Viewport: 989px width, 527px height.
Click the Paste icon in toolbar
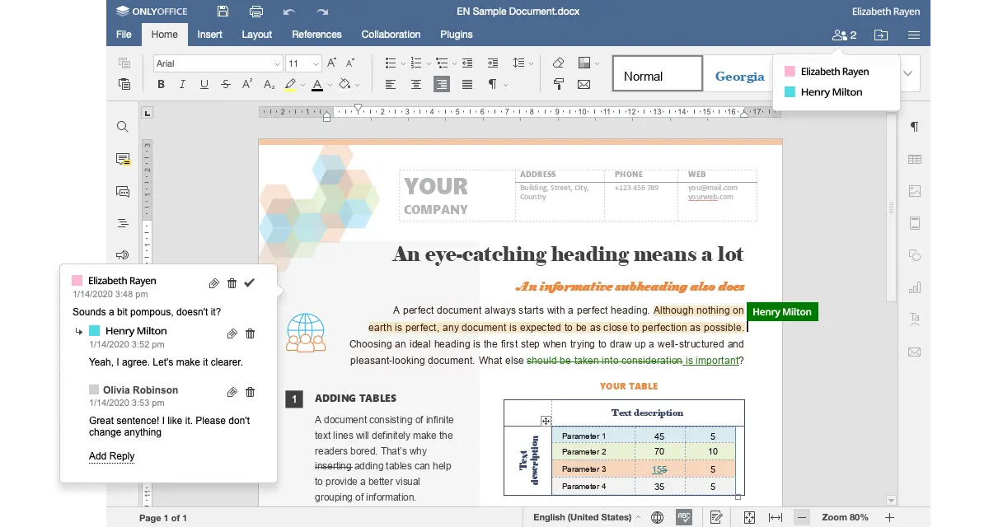tap(124, 84)
